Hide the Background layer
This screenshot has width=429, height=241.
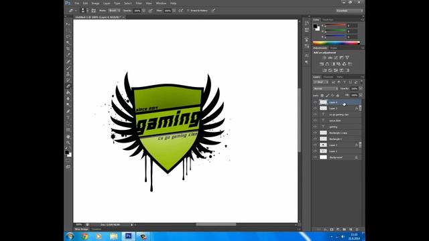pyautogui.click(x=315, y=157)
